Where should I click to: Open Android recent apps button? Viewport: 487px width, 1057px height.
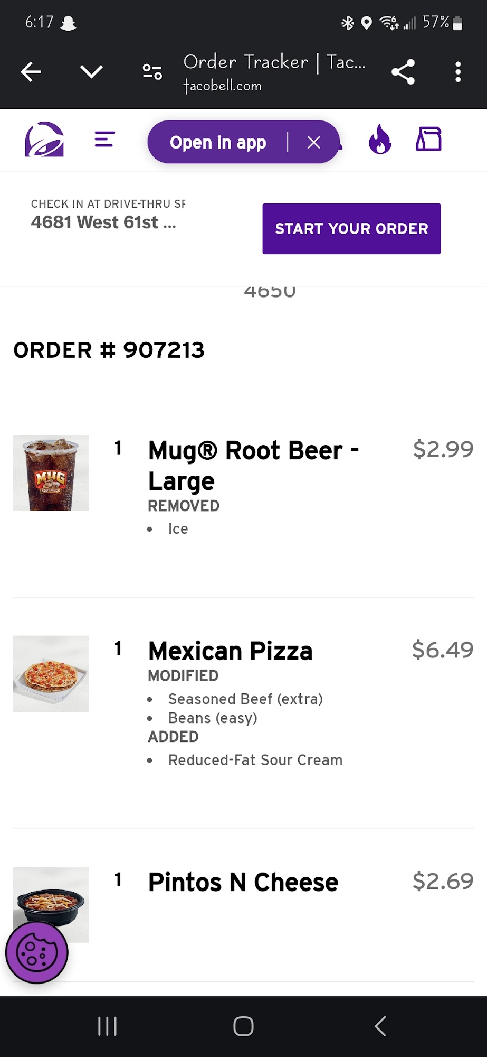click(107, 1026)
